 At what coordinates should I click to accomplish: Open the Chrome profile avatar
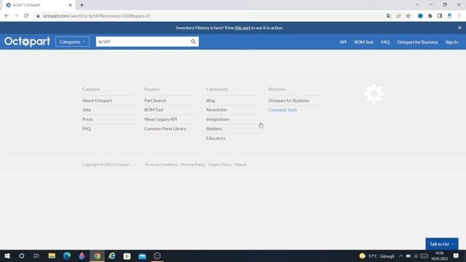point(449,16)
